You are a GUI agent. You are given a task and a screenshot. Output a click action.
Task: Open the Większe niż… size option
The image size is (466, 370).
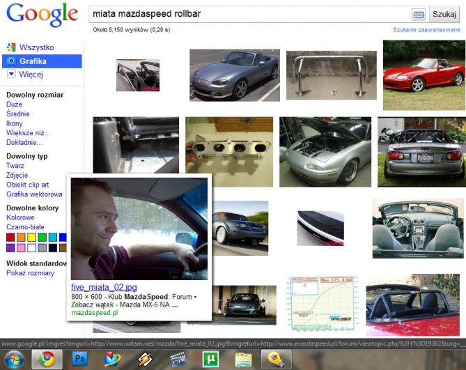pos(29,133)
